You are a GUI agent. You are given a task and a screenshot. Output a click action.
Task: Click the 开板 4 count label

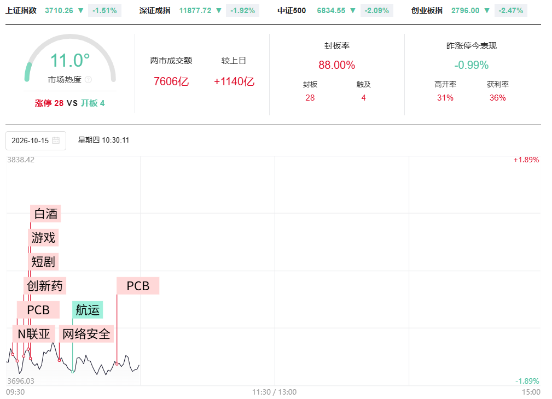(x=93, y=103)
